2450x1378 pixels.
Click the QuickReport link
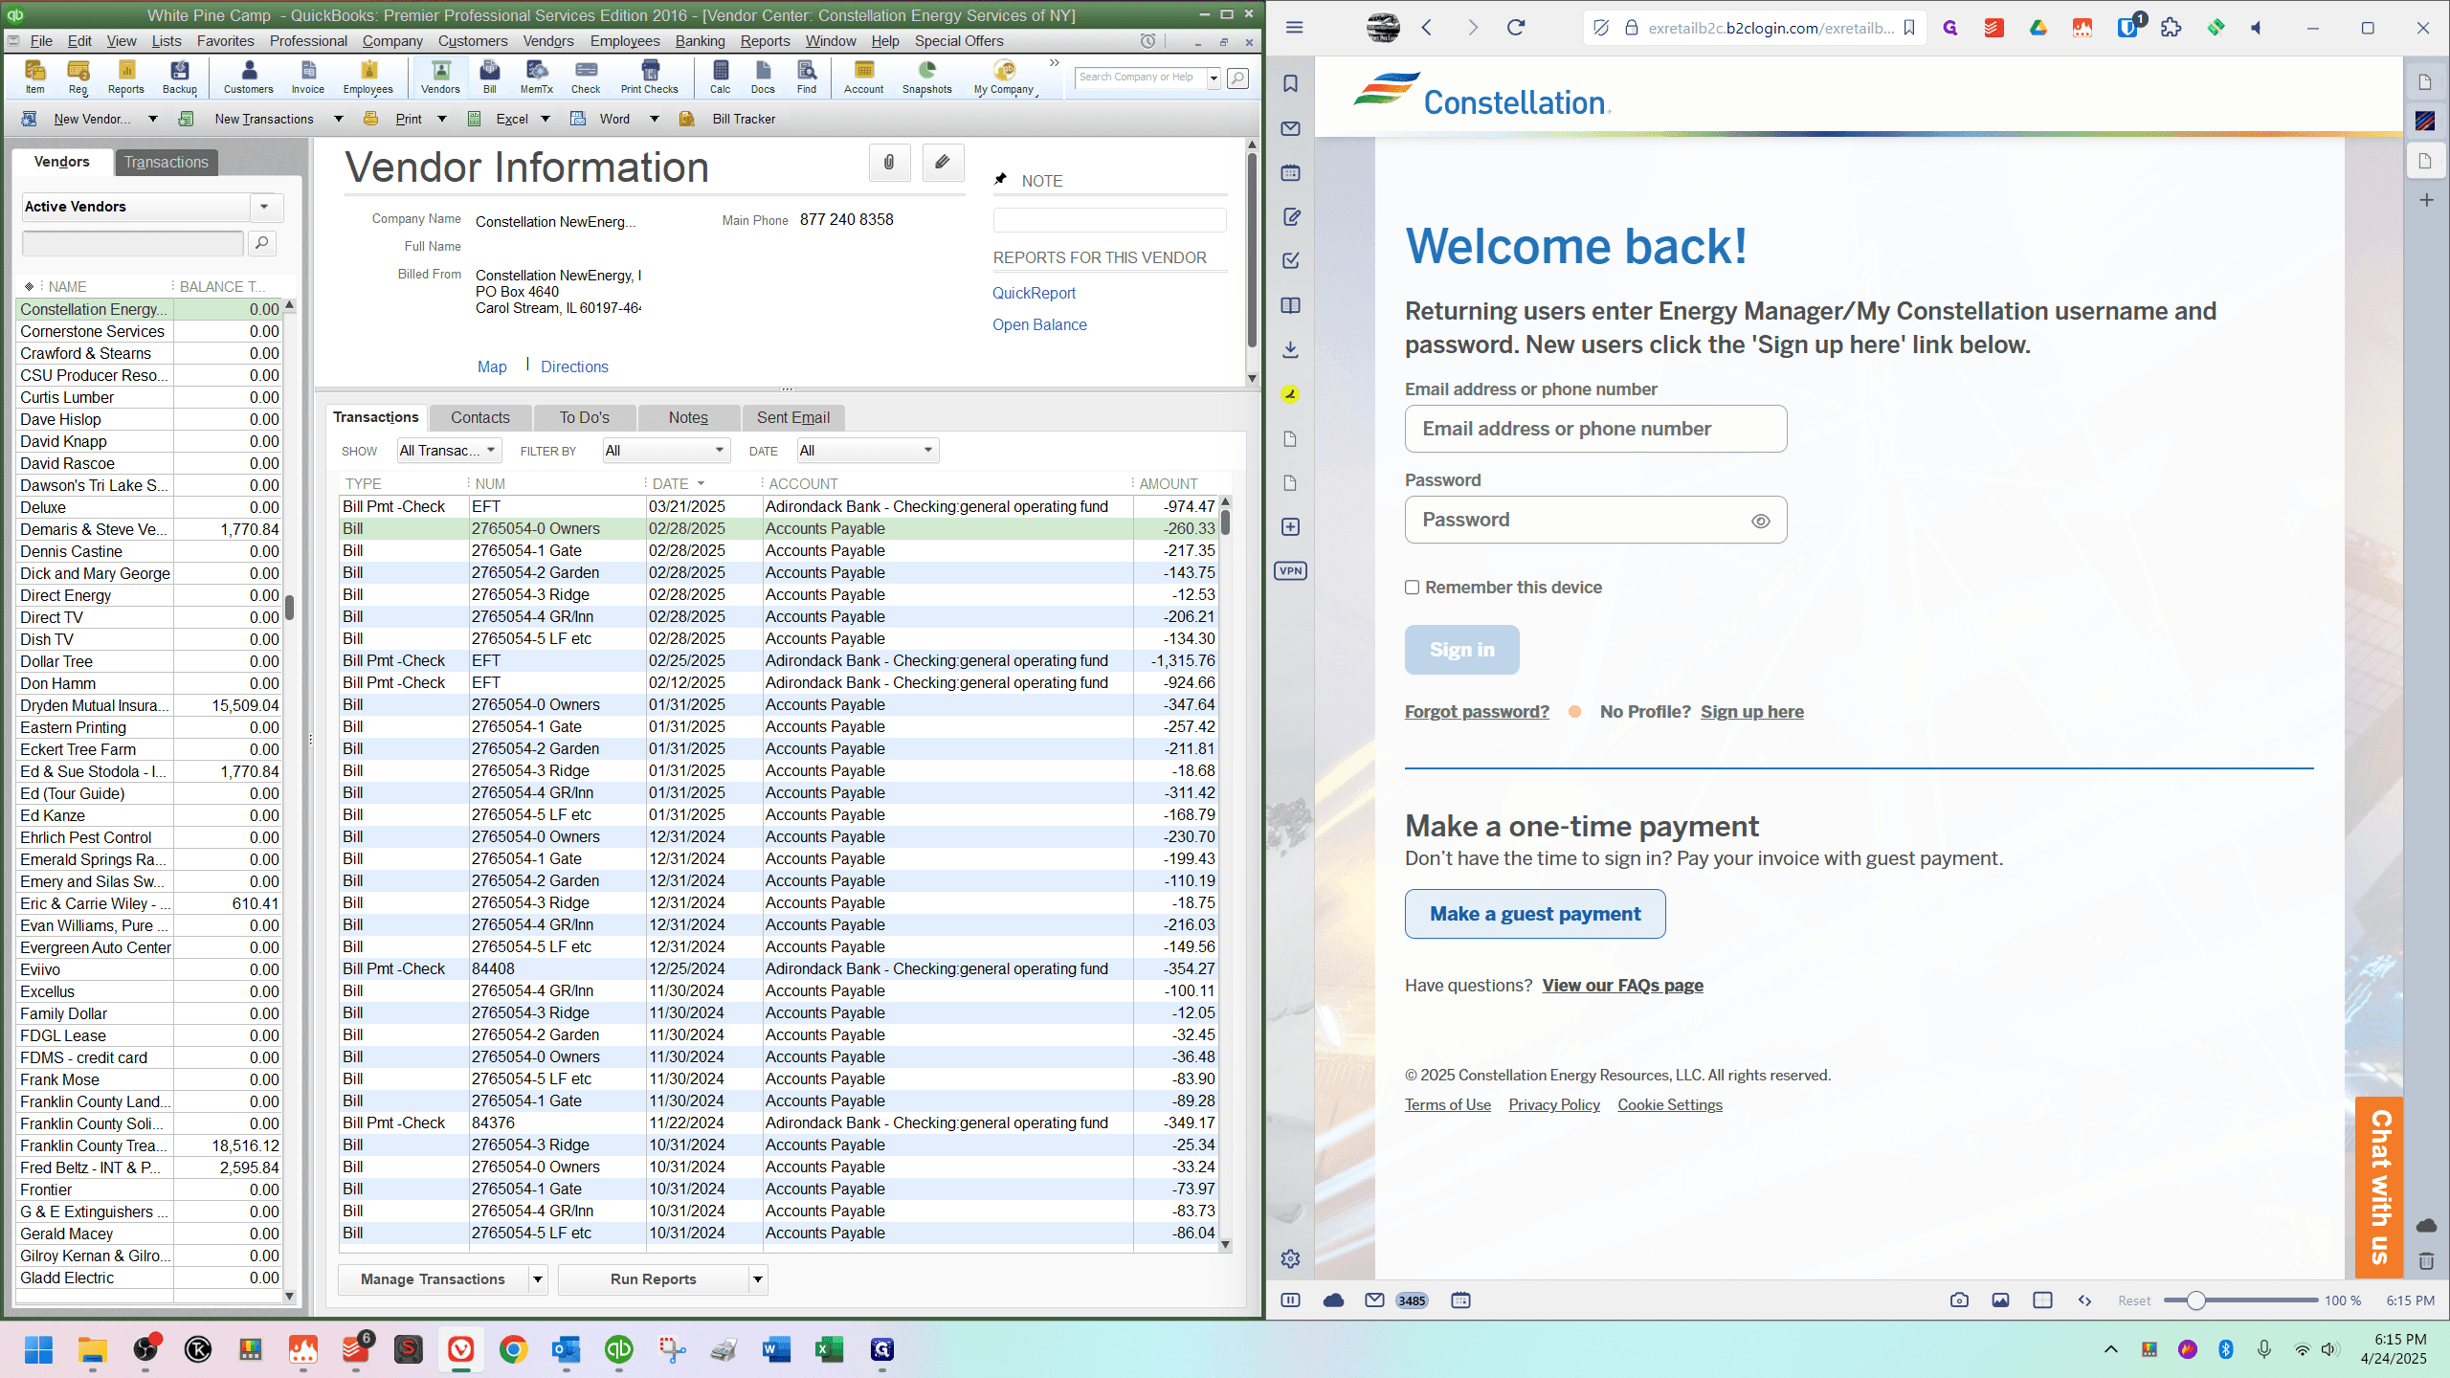[1034, 293]
